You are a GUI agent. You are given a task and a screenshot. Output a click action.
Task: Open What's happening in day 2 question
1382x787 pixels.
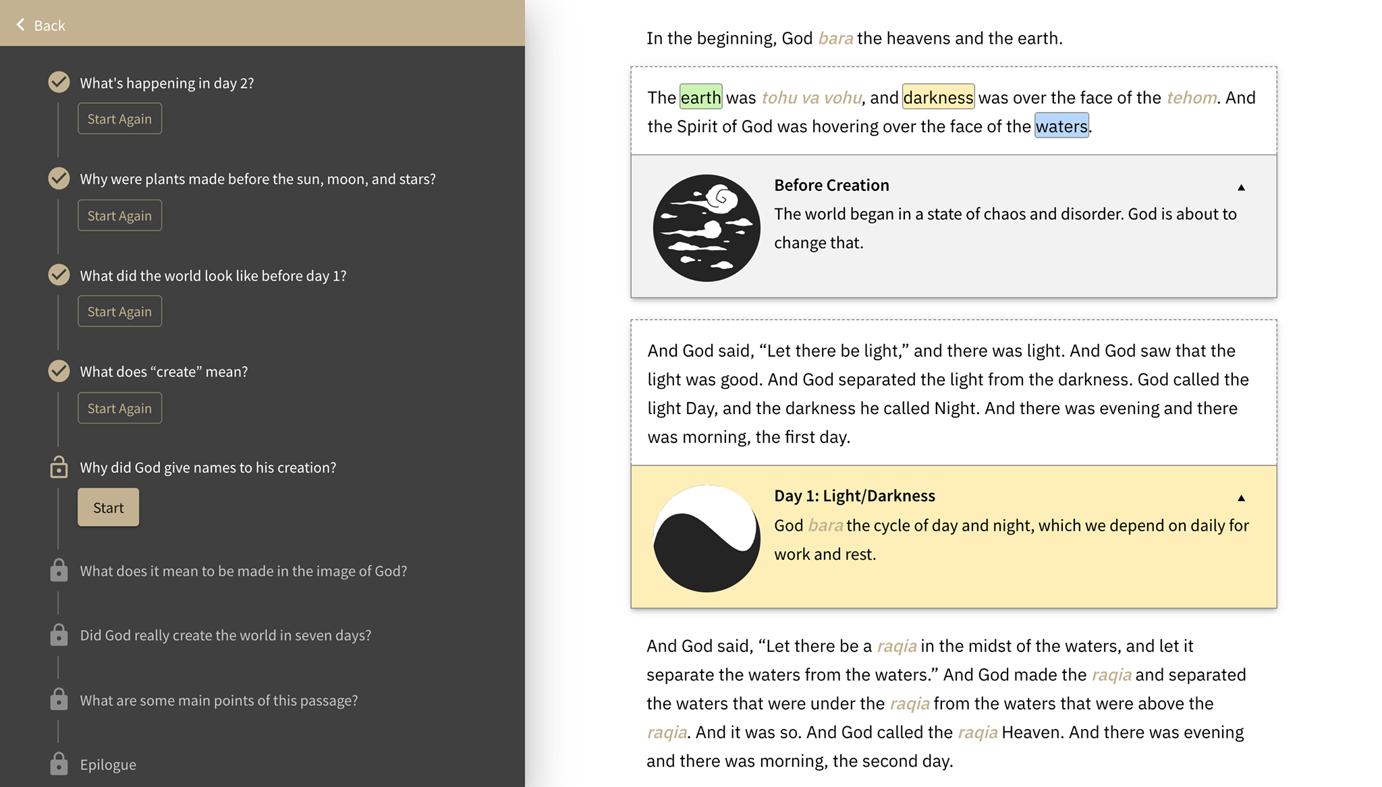(x=167, y=83)
